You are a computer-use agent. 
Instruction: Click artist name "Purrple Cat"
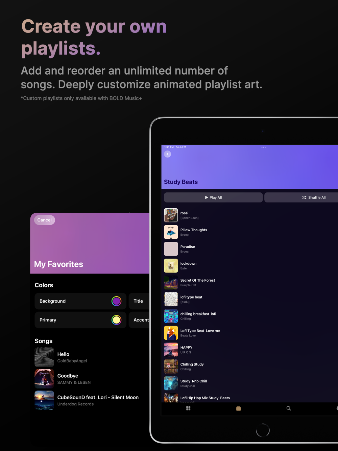[188, 285]
